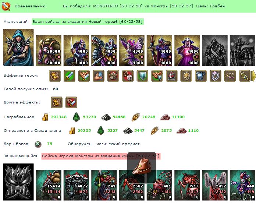Select the glowing hand effect icon
The image size is (256, 204).
pyautogui.click(x=99, y=76)
